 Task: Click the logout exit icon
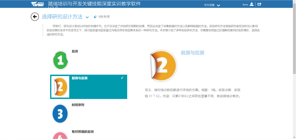click(259, 4)
